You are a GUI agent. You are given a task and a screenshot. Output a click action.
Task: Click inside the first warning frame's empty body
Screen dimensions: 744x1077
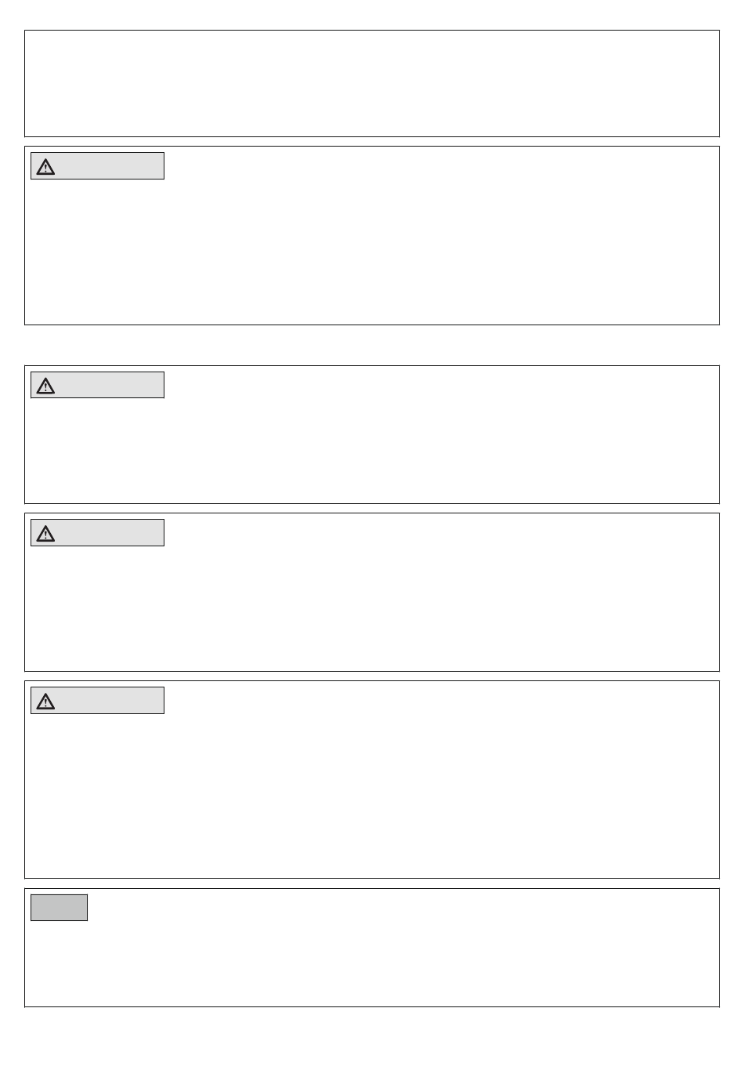tap(372, 251)
